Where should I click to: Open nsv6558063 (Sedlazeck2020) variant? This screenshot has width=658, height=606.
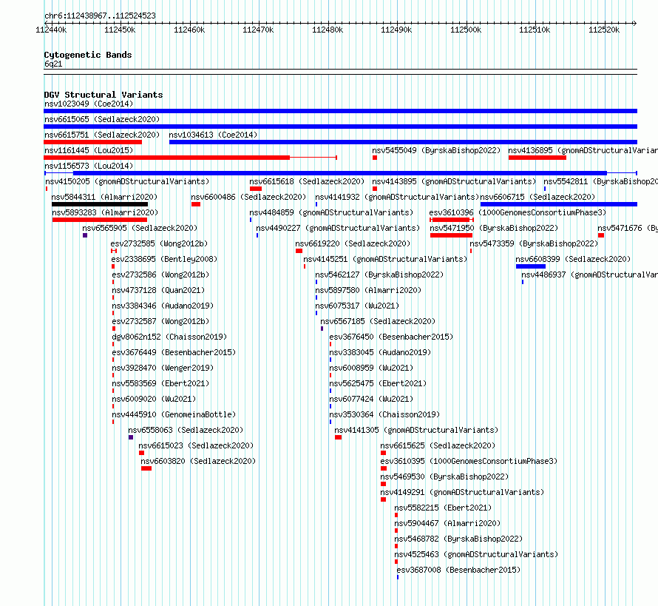point(186,430)
